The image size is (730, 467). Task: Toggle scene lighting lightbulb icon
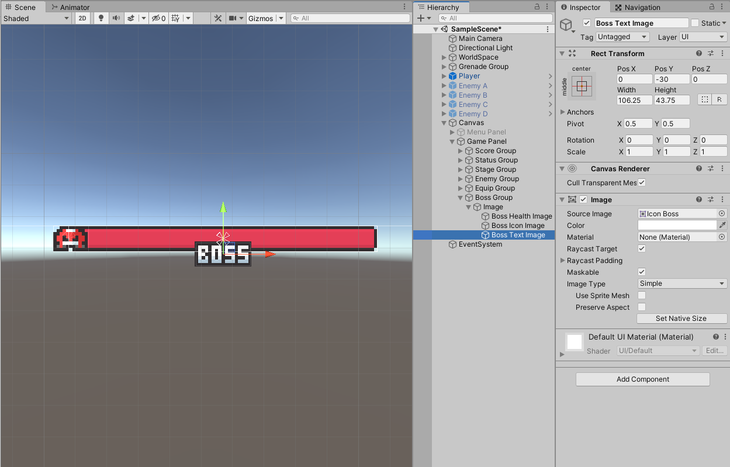click(101, 18)
